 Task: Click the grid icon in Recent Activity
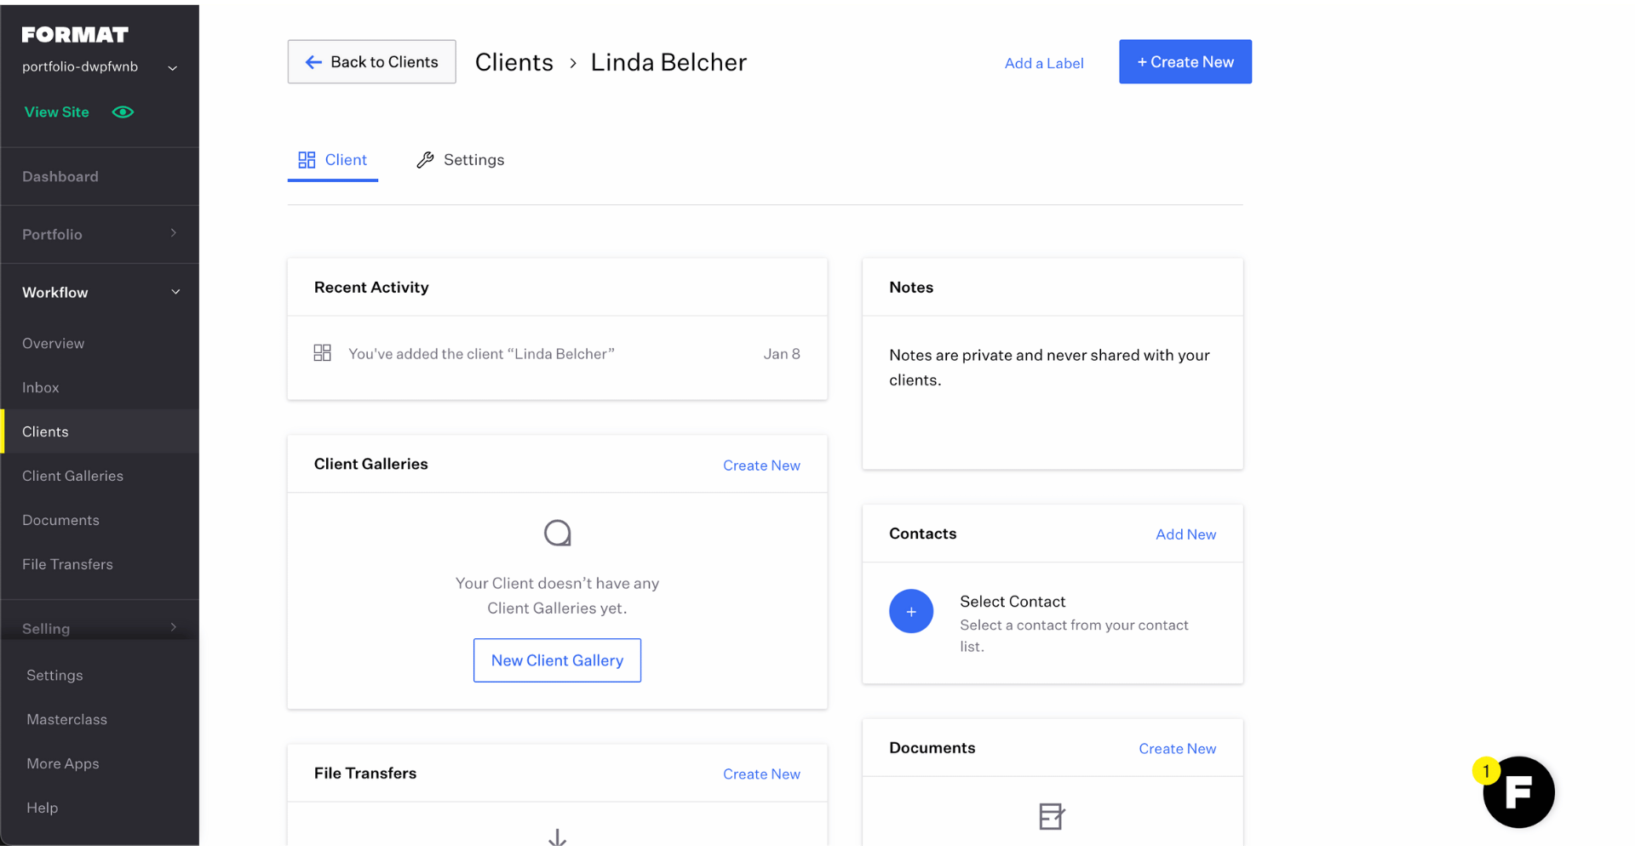[x=322, y=353]
